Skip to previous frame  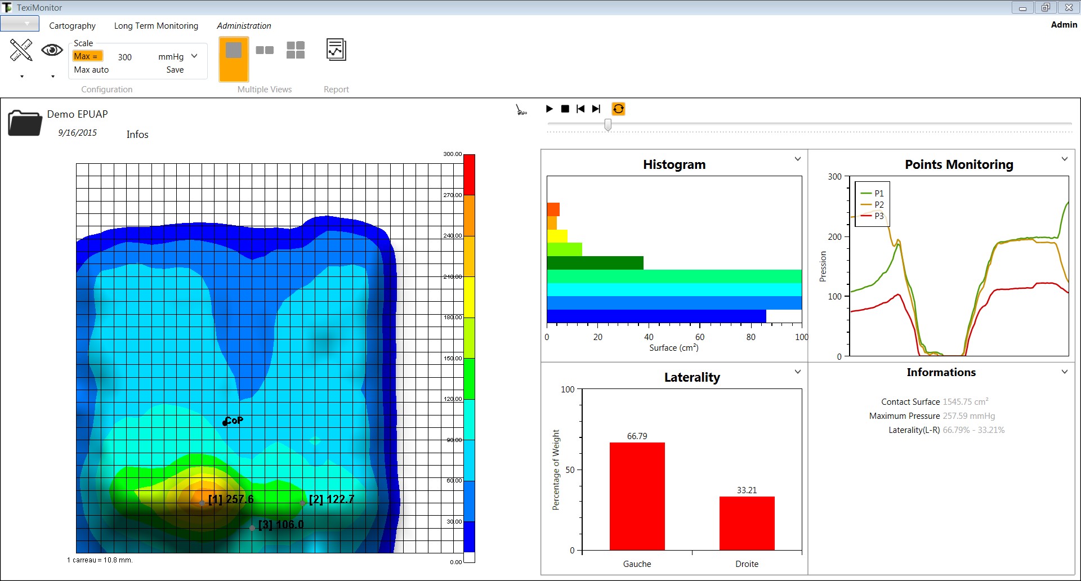[x=580, y=109]
